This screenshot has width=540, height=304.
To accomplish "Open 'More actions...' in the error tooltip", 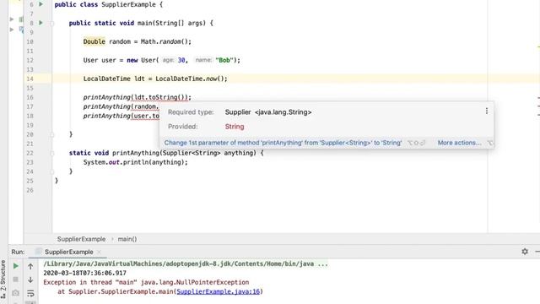I will pos(459,143).
